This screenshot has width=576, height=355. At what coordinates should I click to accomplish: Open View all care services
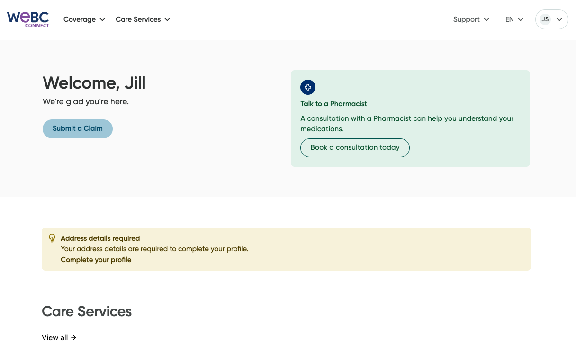tap(59, 337)
